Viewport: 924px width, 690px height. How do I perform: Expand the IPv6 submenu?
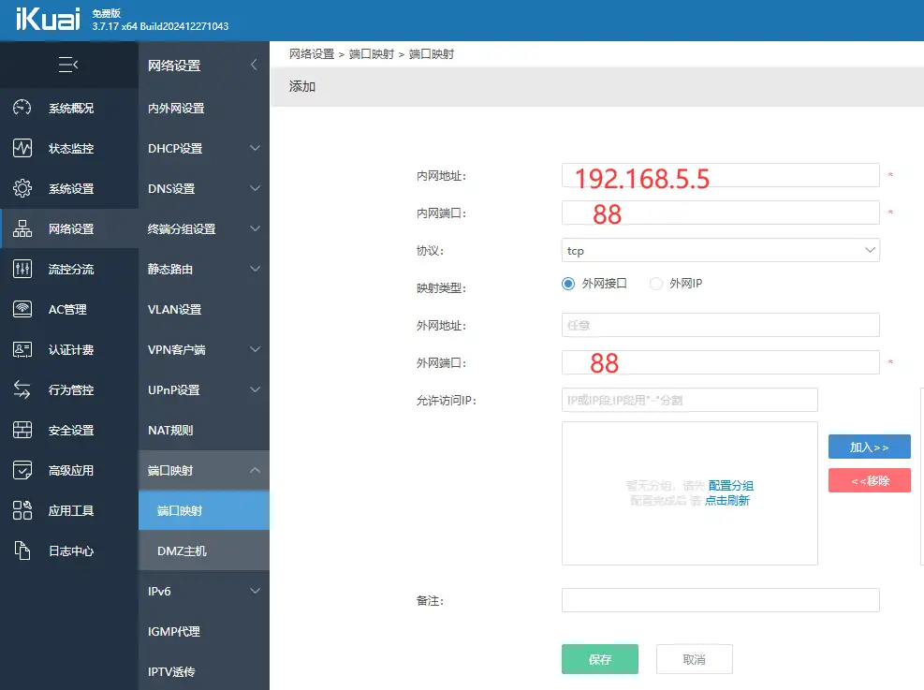pos(204,591)
